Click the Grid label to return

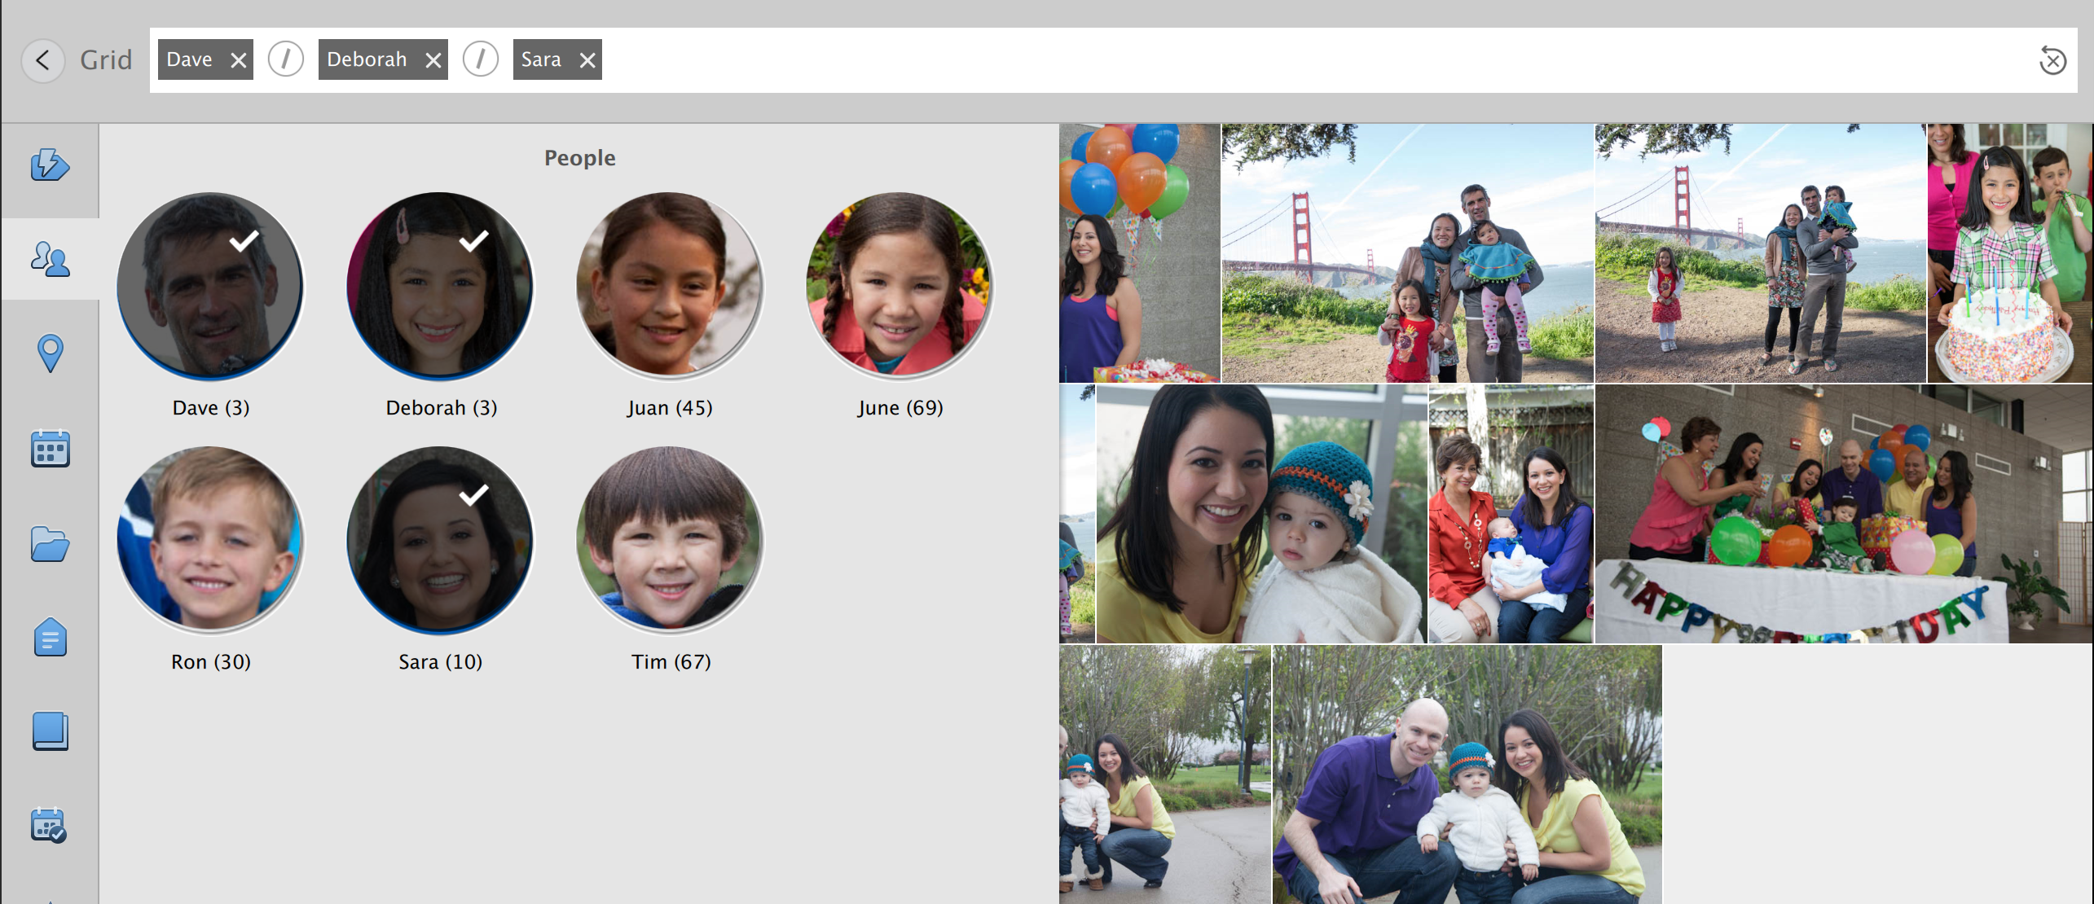point(106,60)
